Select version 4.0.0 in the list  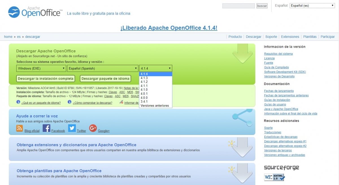tap(156, 98)
